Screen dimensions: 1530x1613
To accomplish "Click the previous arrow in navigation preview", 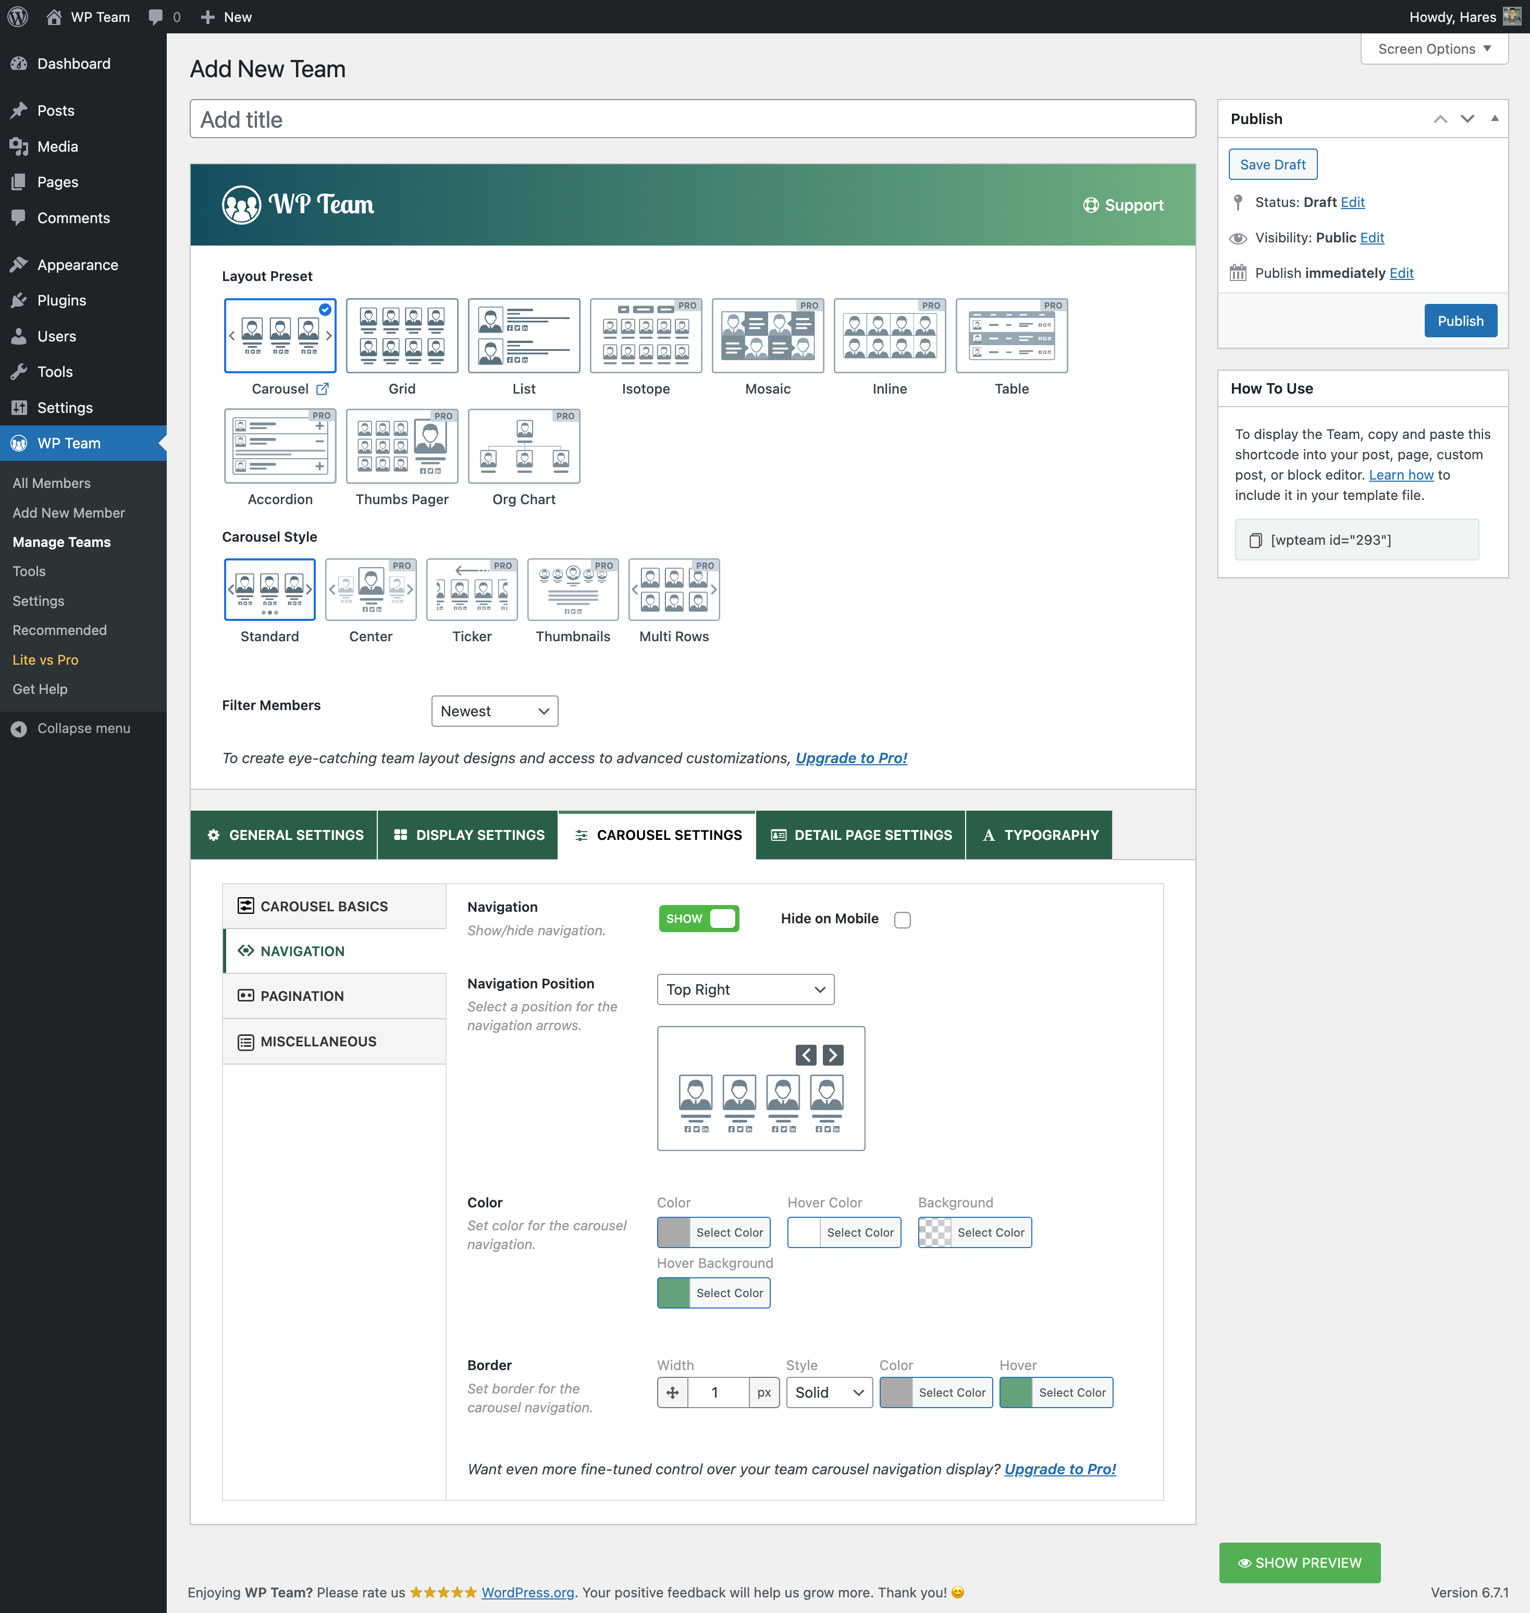I will pyautogui.click(x=805, y=1055).
